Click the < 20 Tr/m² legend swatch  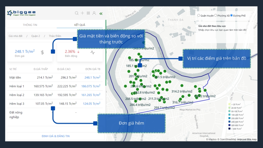coord(229,104)
